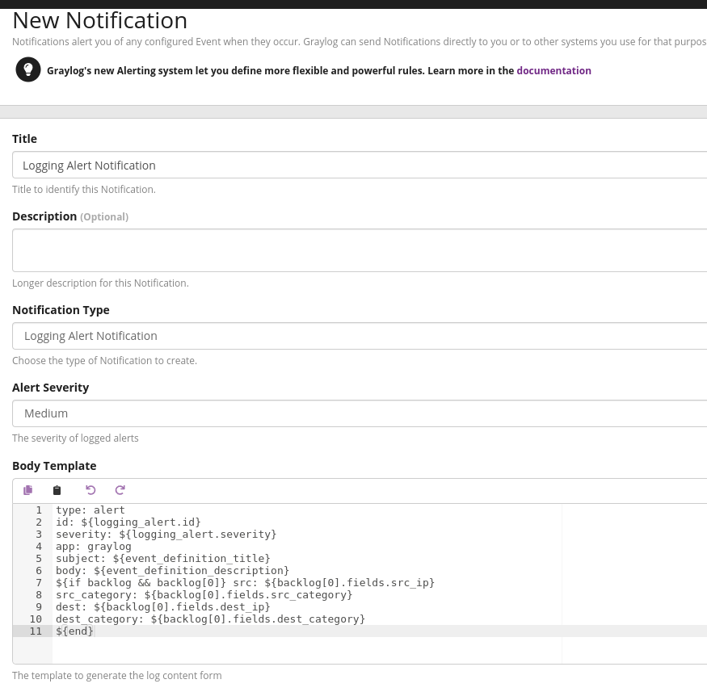Expand the Alert Severity dropdown showing Medium

click(360, 413)
